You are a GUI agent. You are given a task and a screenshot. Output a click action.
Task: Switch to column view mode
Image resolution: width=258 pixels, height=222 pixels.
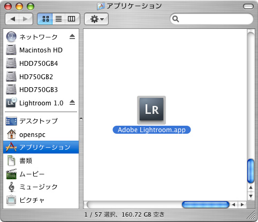pos(72,19)
